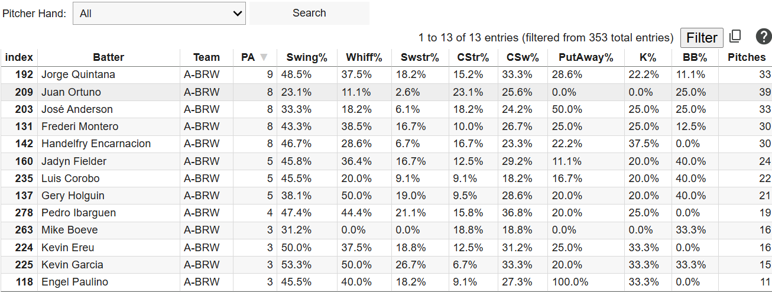Click the index column header
Image resolution: width=772 pixels, height=292 pixels.
pyautogui.click(x=19, y=57)
